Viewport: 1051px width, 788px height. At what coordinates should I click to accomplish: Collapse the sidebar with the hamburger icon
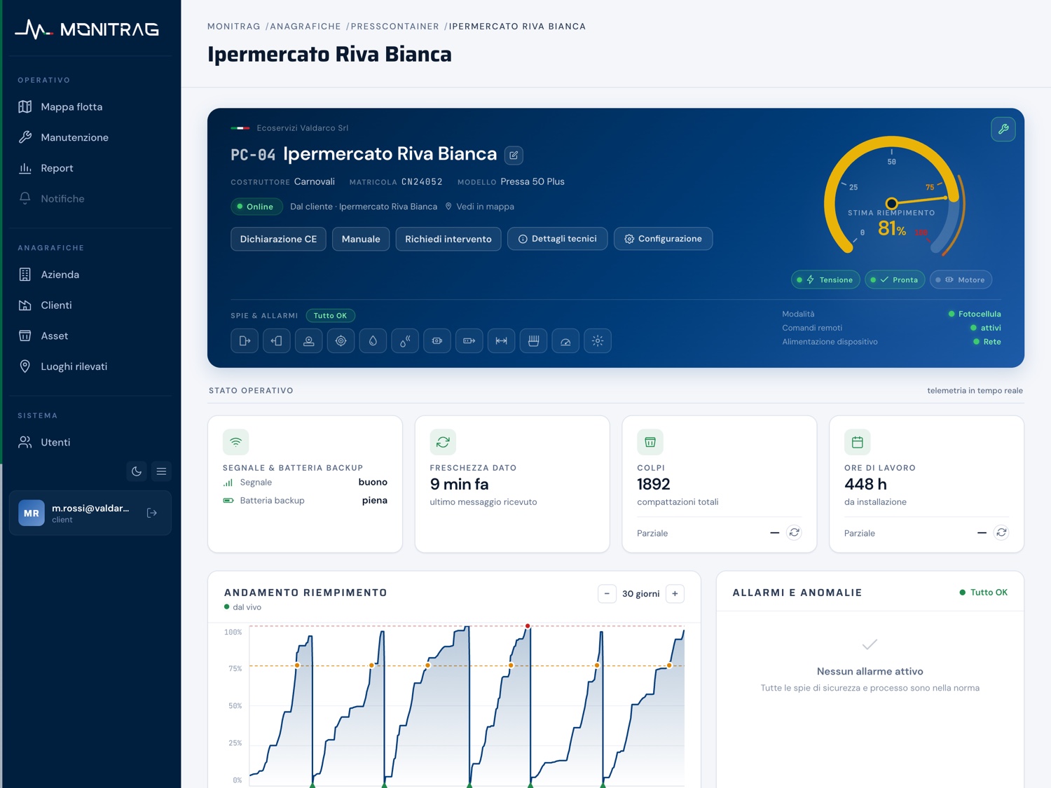point(161,471)
